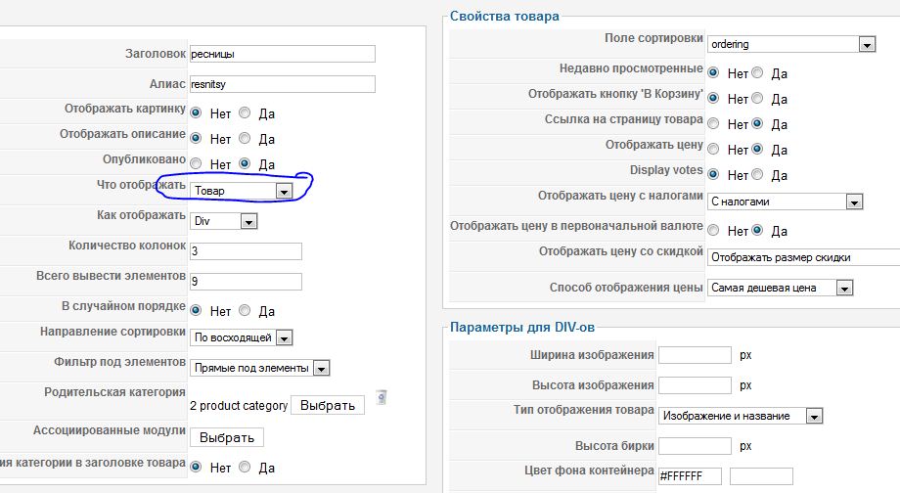Click the 'Ширина изображения' input field
900x493 pixels.
pos(695,355)
